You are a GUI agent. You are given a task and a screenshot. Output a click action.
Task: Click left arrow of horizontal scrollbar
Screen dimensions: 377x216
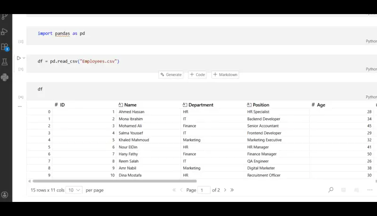pyautogui.click(x=29, y=181)
